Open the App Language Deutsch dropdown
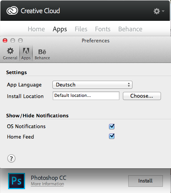 click(92, 85)
